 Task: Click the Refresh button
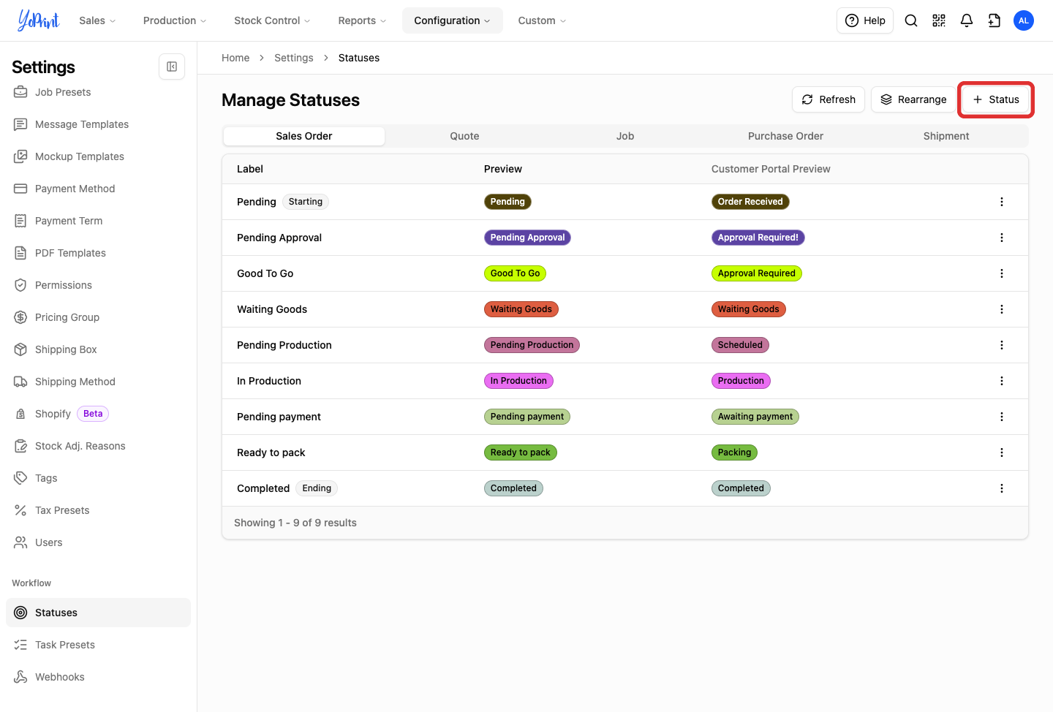coord(829,99)
